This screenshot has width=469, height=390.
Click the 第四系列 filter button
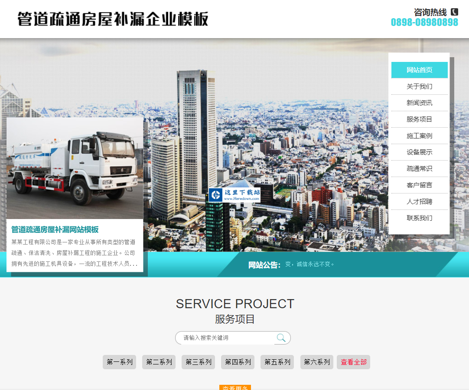point(238,362)
